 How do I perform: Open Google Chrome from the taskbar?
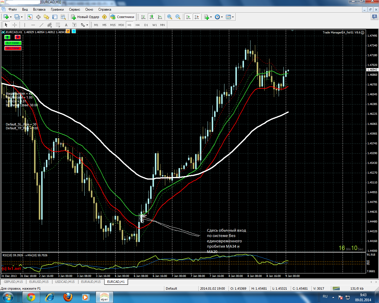click(31, 297)
